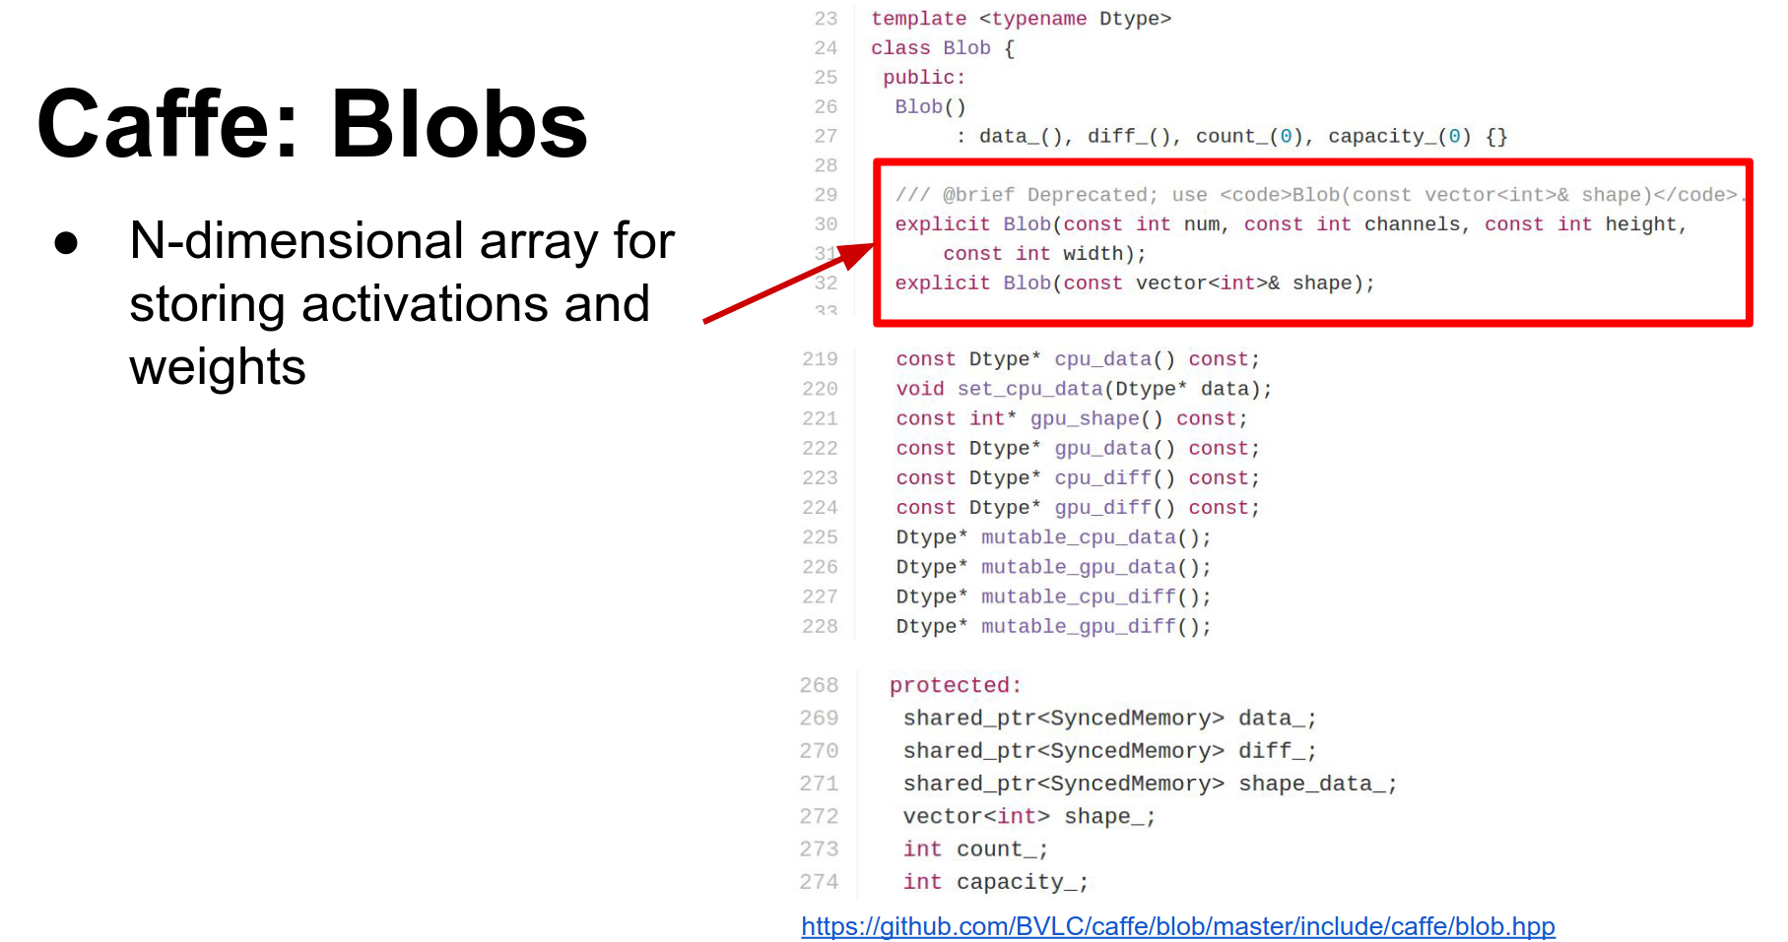Click the red arrow pointing at code
Viewport: 1788px width, 942px height.
[x=788, y=283]
